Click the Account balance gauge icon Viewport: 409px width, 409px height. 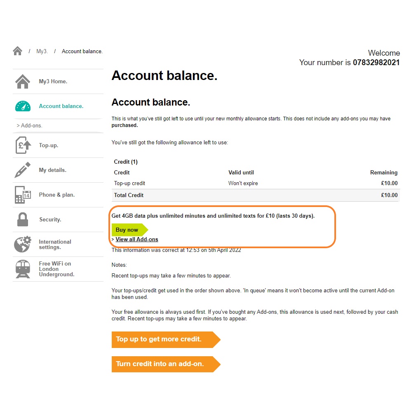click(23, 106)
